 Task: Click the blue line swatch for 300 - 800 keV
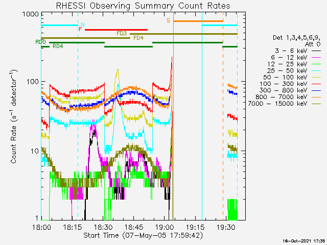[316, 90]
